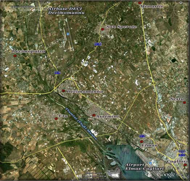Select the Sestu placemark marker
The width and height of the screenshot is (190, 181).
point(184,102)
